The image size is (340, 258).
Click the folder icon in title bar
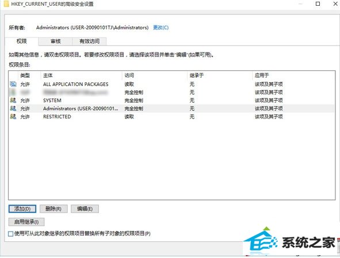coord(6,4)
